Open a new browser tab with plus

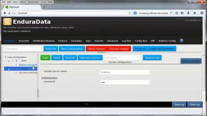pyautogui.click(x=44, y=7)
